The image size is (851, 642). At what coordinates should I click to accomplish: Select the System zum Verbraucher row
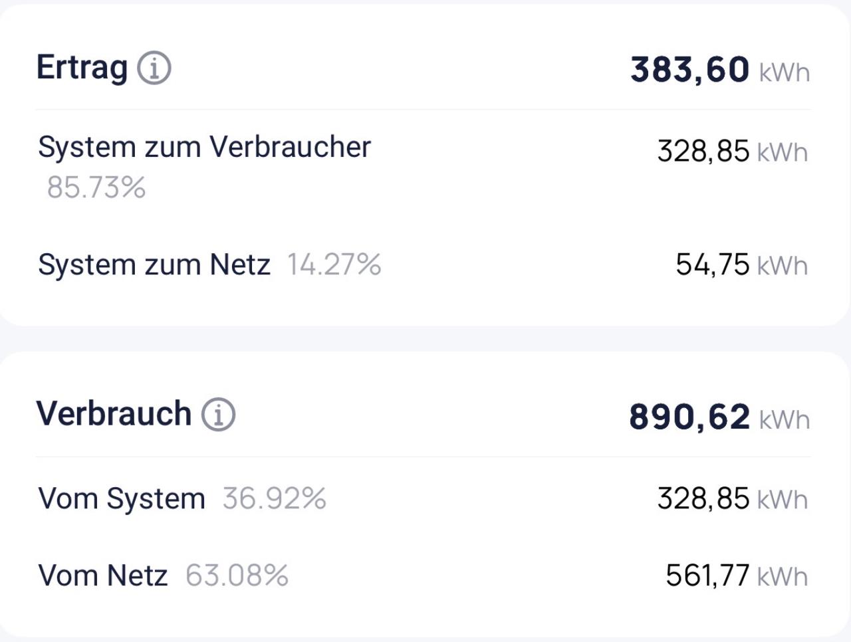coord(205,147)
